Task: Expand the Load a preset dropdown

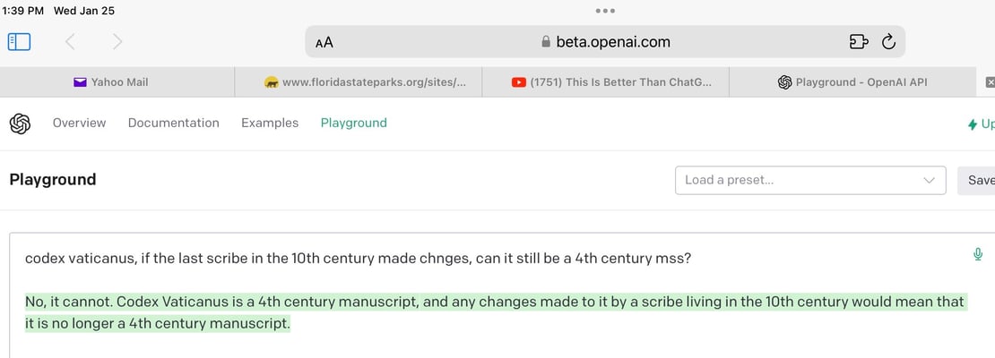Action: click(809, 180)
